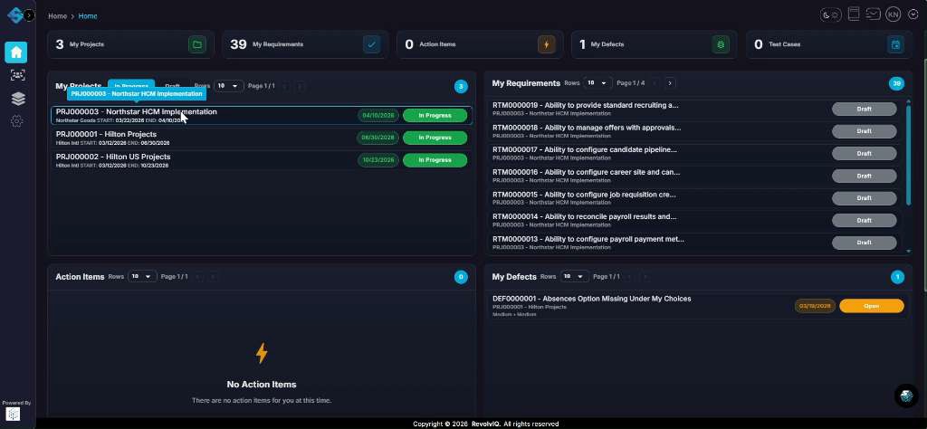Open the chat assistant bubble icon
Viewport: 927px width, 429px height.
point(906,396)
